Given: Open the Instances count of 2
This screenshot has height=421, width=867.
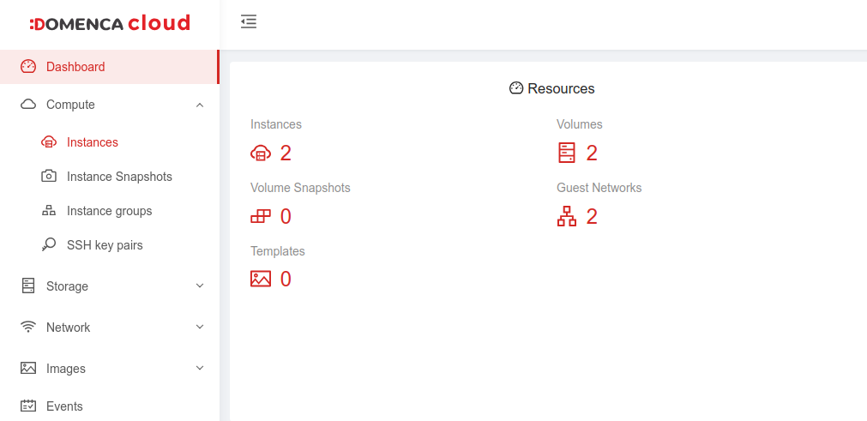Looking at the screenshot, I should pyautogui.click(x=286, y=153).
